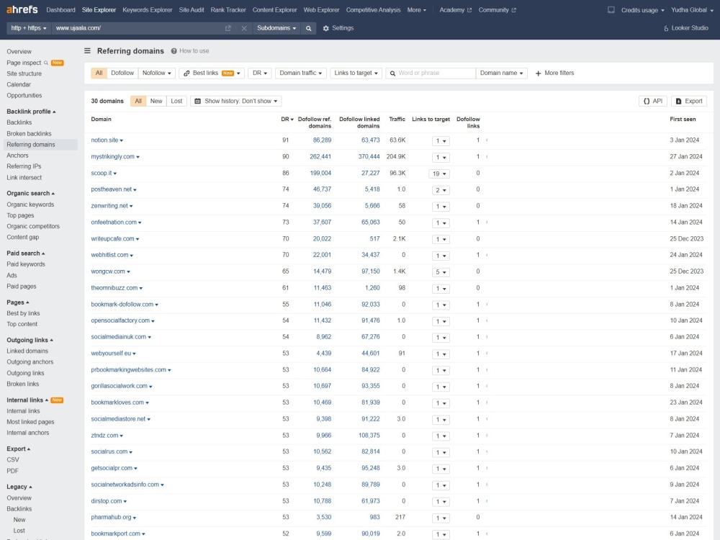The width and height of the screenshot is (720, 540).
Task: Toggle the sidebar hamburger menu icon
Action: 87,51
